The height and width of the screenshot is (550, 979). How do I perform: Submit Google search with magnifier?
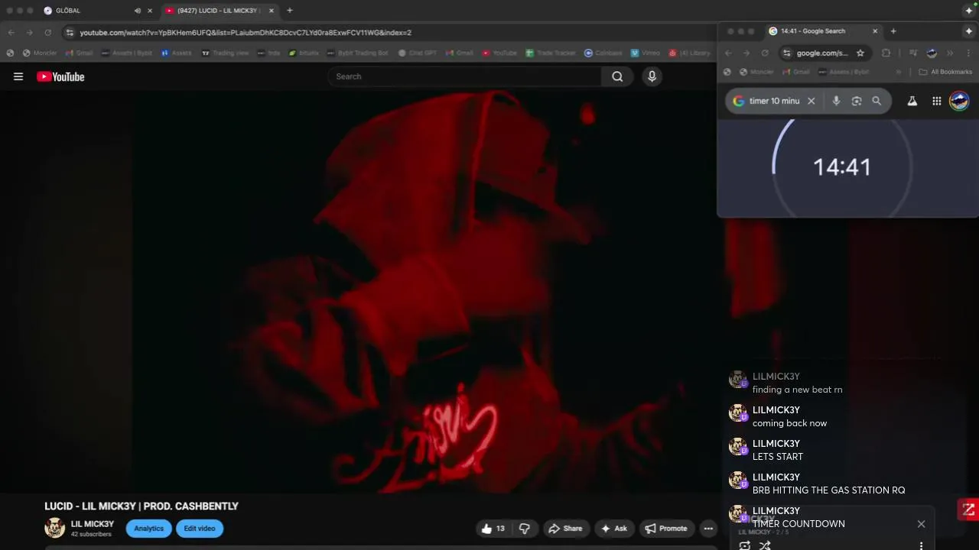(877, 101)
